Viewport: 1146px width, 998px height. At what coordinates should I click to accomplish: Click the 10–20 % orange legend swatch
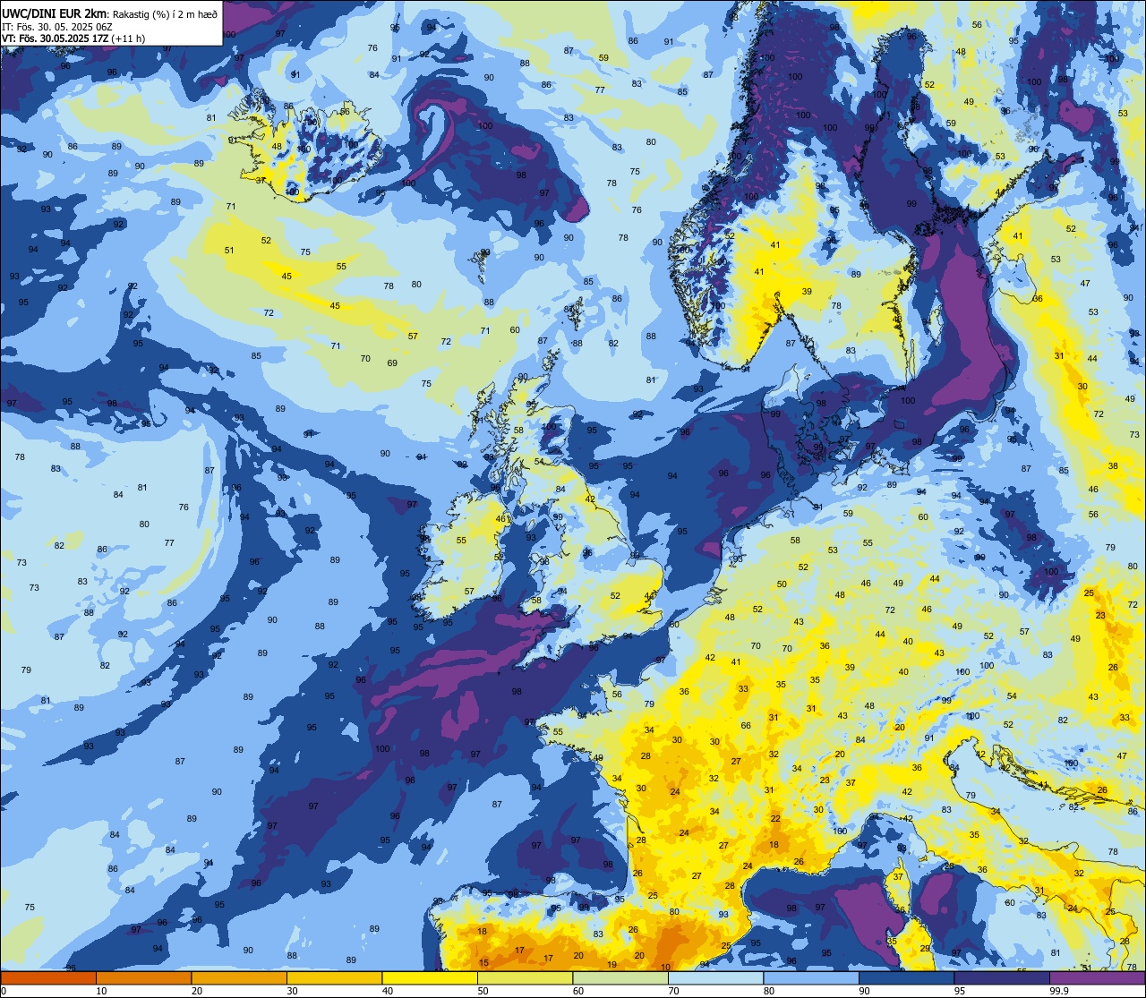(143, 977)
